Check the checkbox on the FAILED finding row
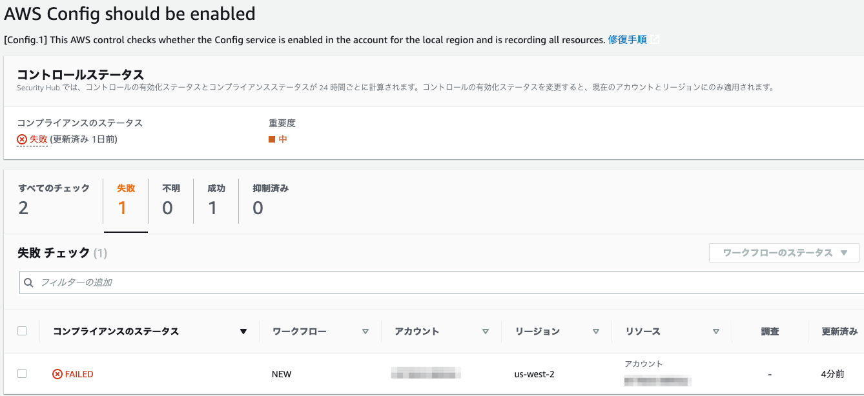 23,373
